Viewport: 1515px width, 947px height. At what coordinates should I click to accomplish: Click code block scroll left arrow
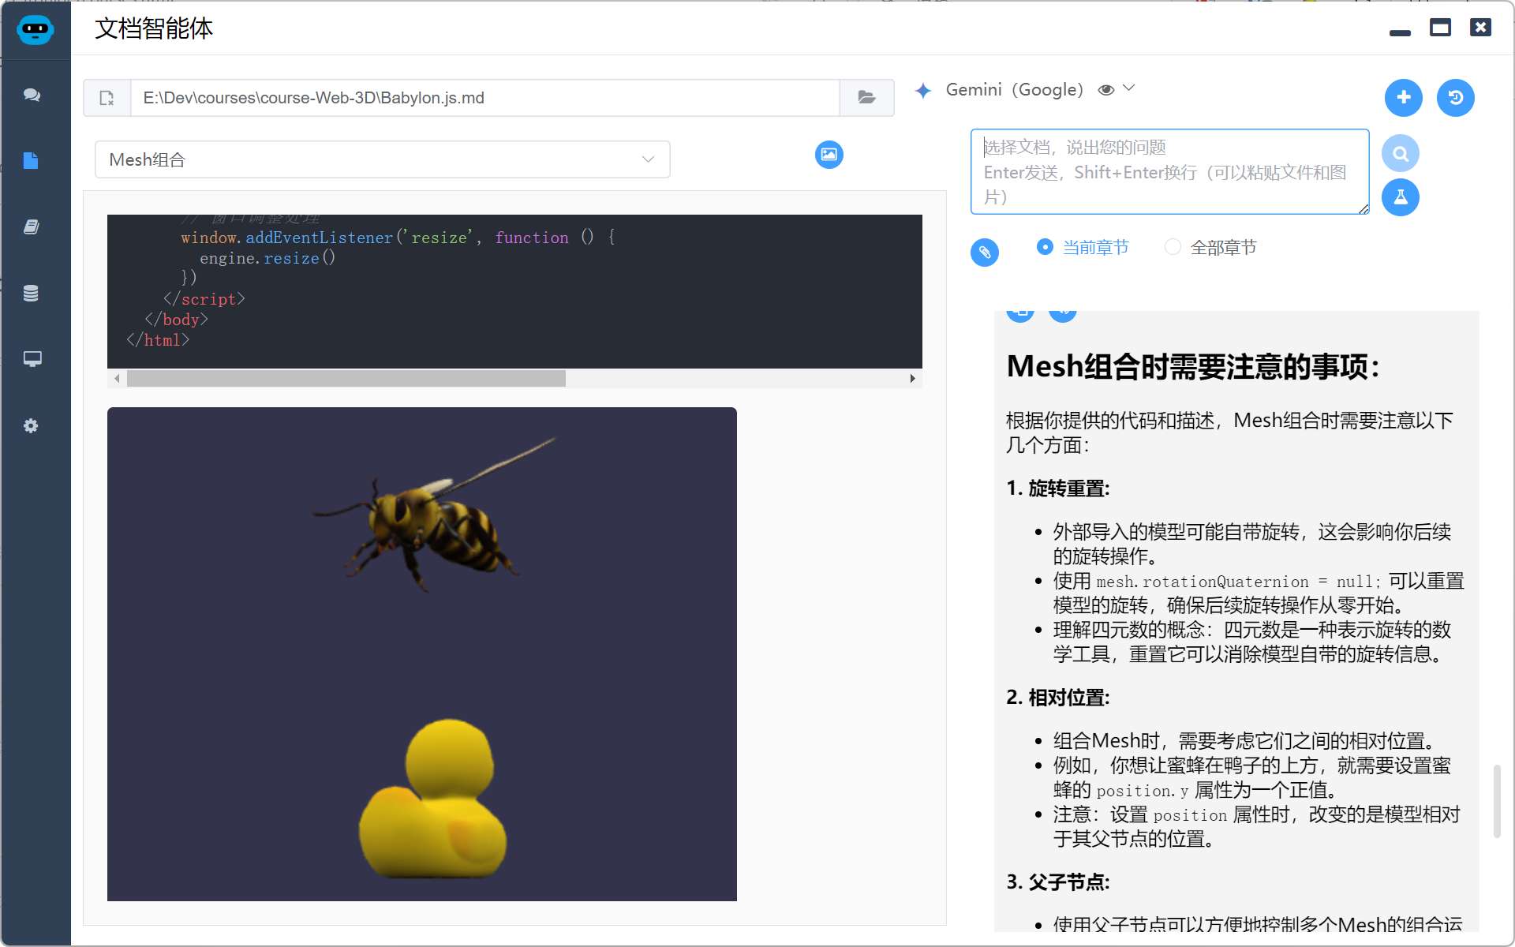[x=117, y=379]
